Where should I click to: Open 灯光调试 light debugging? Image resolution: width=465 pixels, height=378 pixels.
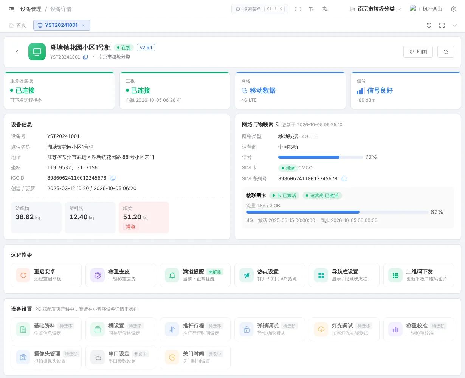pos(344,329)
